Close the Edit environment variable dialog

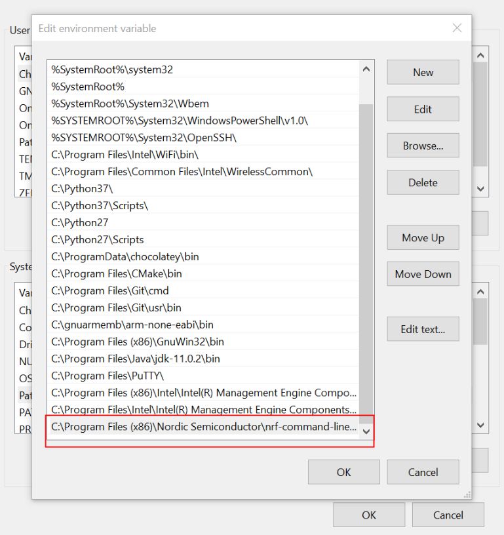pyautogui.click(x=457, y=28)
